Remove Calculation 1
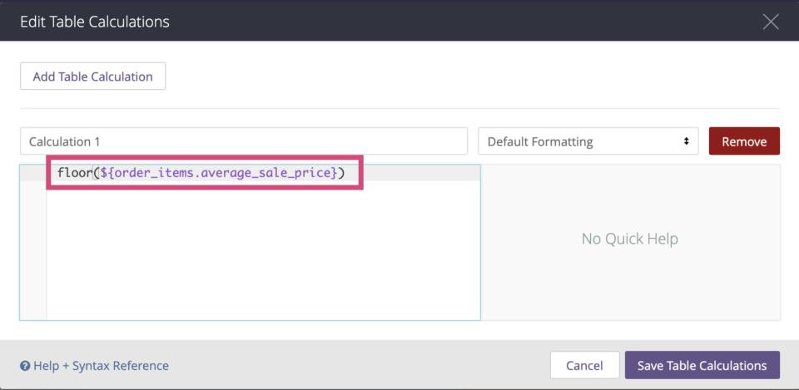Image resolution: width=799 pixels, height=390 pixels. point(744,141)
